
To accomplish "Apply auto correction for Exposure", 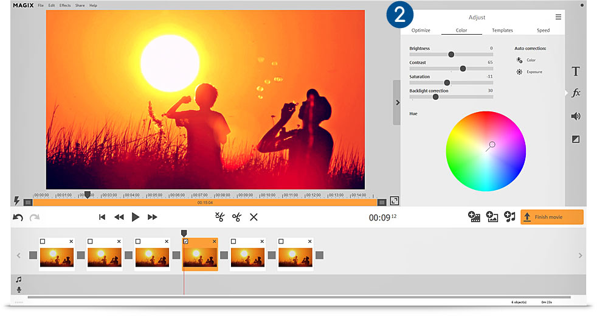I will coord(520,72).
